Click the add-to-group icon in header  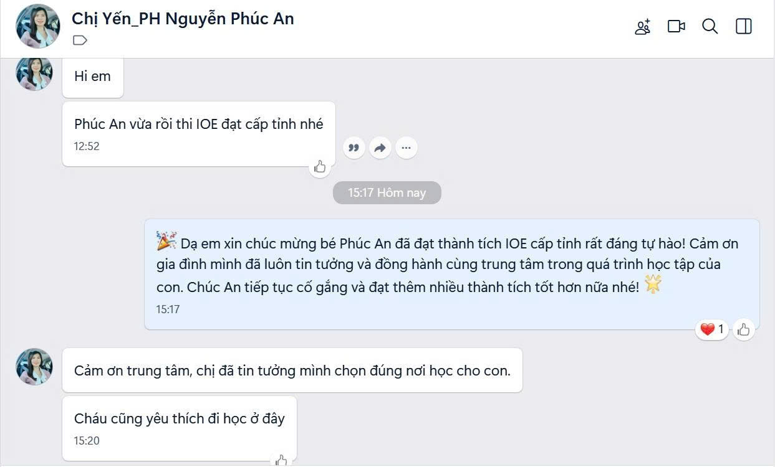643,27
